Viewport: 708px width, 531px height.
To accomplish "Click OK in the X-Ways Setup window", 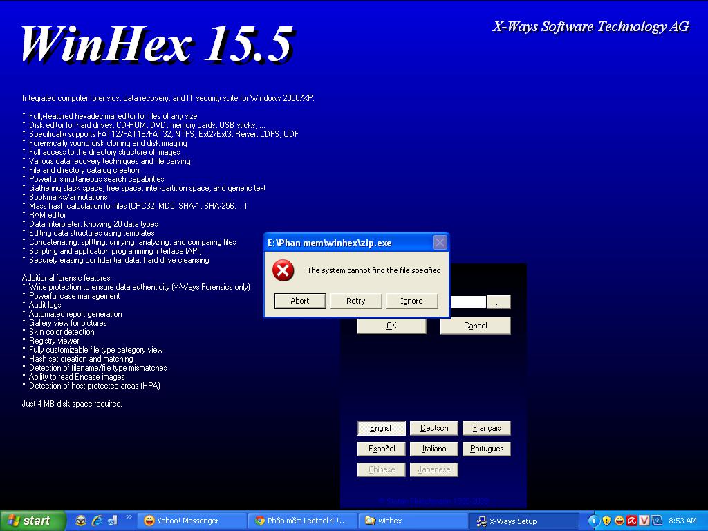I will [x=391, y=326].
